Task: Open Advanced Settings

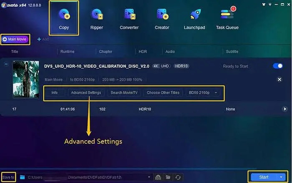Action: point(86,93)
